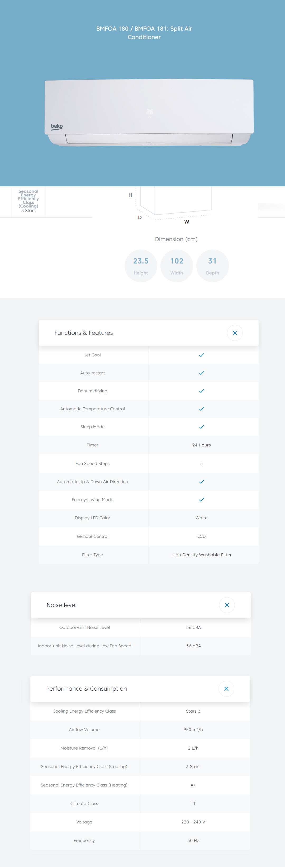Click the Sleep Mode checkmark icon
Image resolution: width=285 pixels, height=867 pixels.
(201, 427)
